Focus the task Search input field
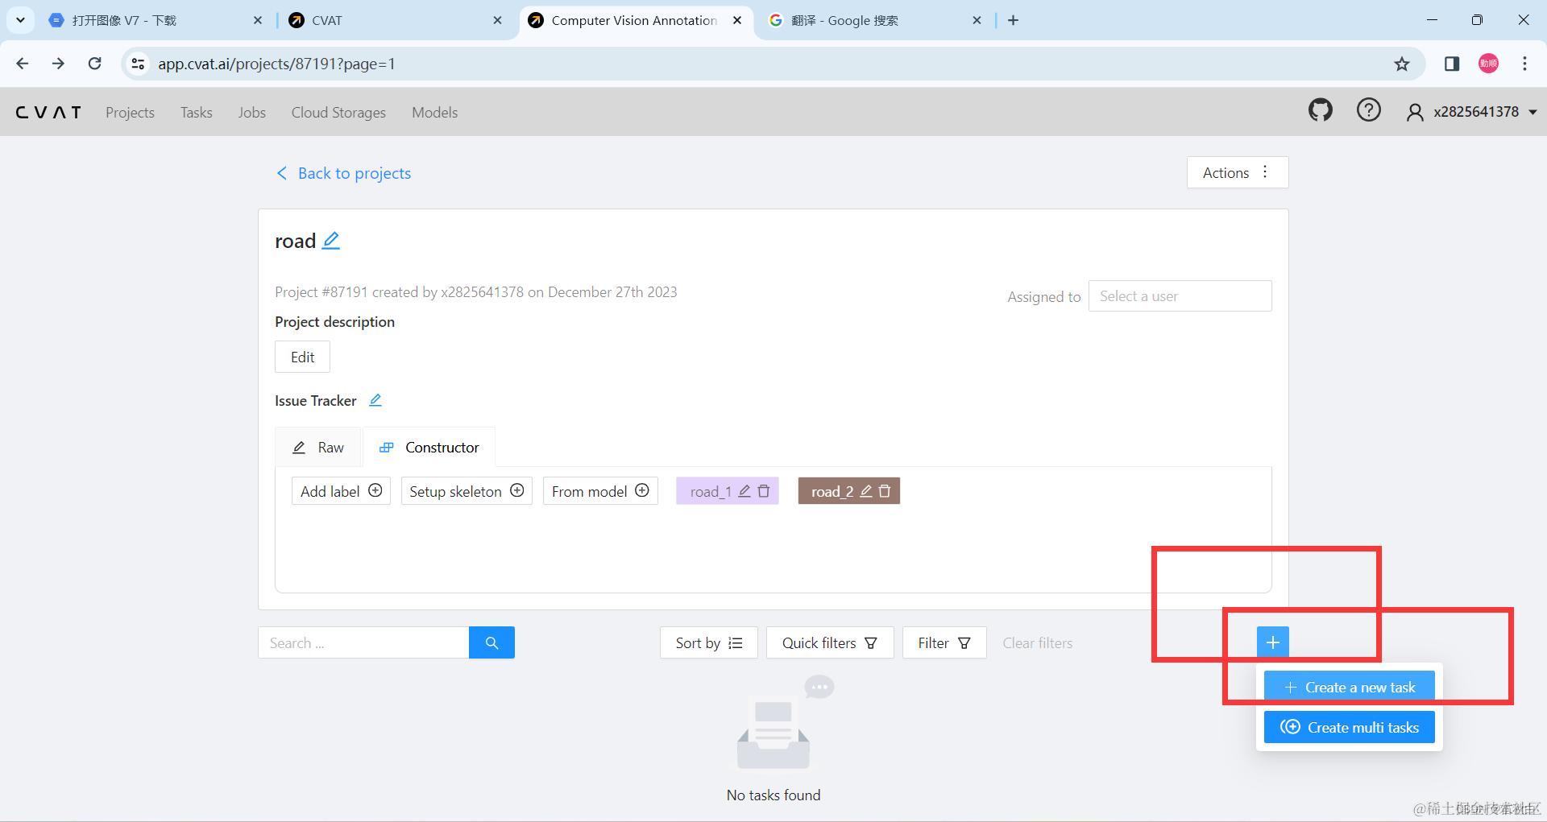 point(363,642)
